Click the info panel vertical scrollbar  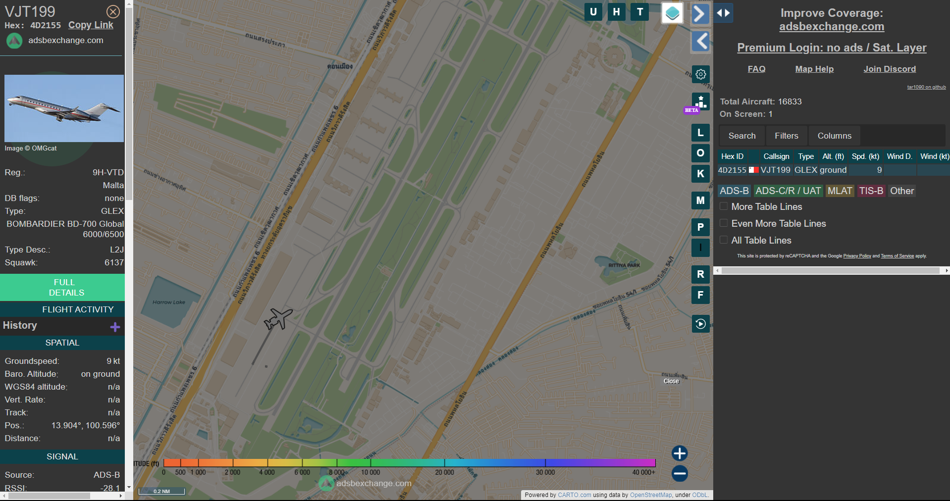[129, 104]
